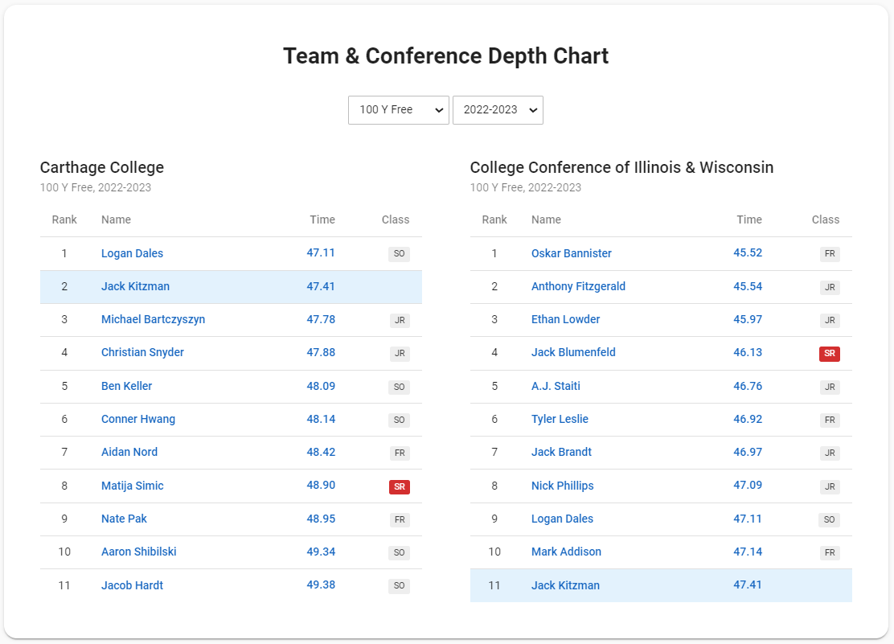Click Ethan Lowder's 45.97 time

click(x=748, y=319)
